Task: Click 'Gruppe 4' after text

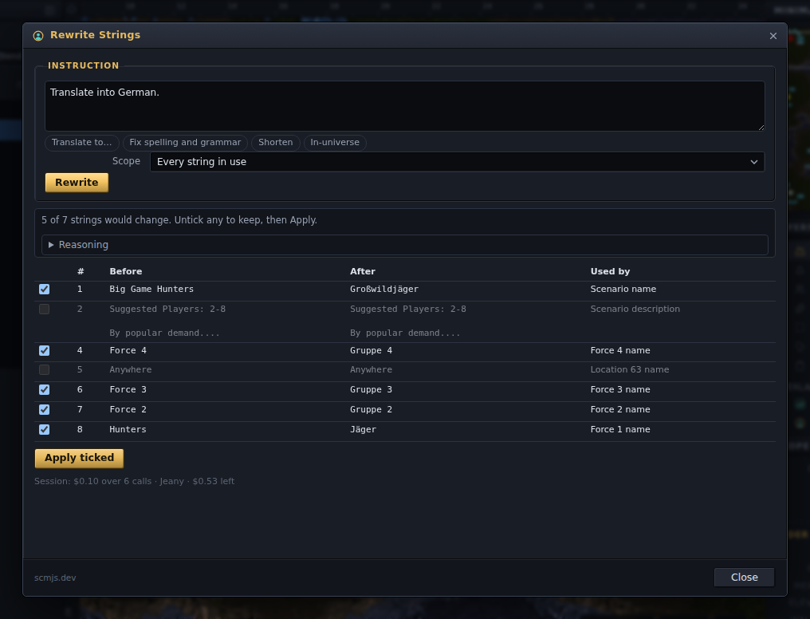Action: [371, 350]
